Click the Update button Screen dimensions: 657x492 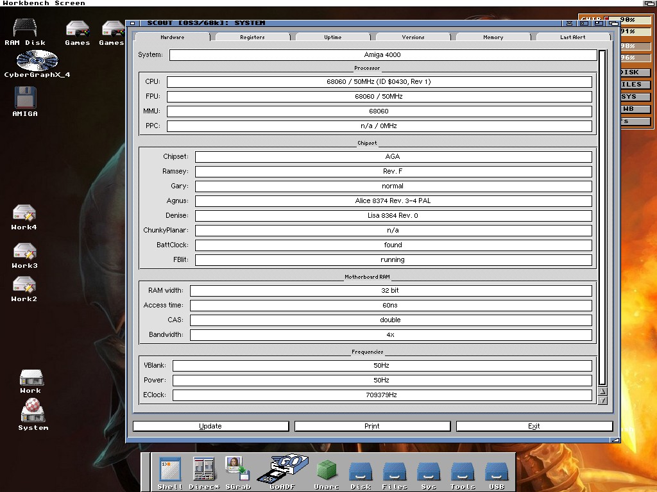pyautogui.click(x=210, y=426)
